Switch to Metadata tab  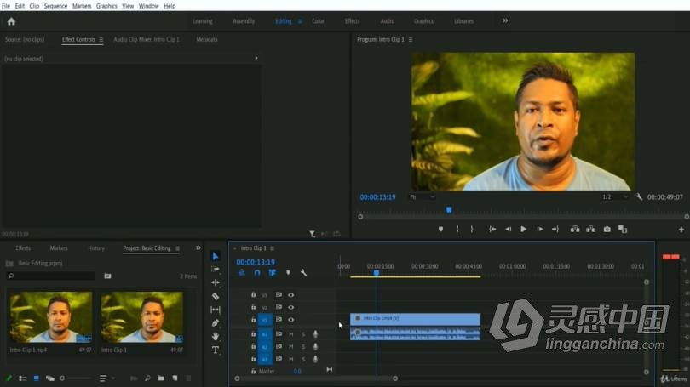point(207,39)
